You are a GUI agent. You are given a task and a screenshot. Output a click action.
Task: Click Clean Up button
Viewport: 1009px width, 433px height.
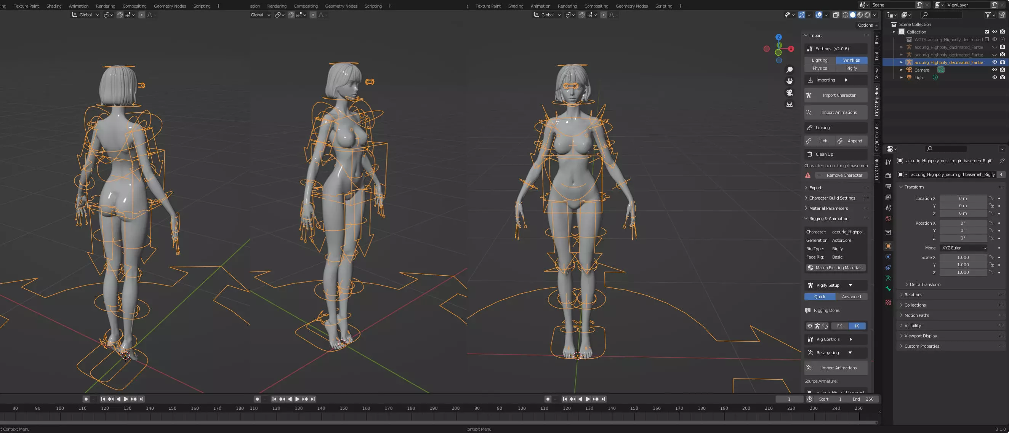pyautogui.click(x=836, y=154)
